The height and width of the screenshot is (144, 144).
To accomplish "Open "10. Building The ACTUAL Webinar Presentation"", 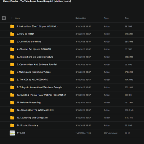I will point(41,95).
